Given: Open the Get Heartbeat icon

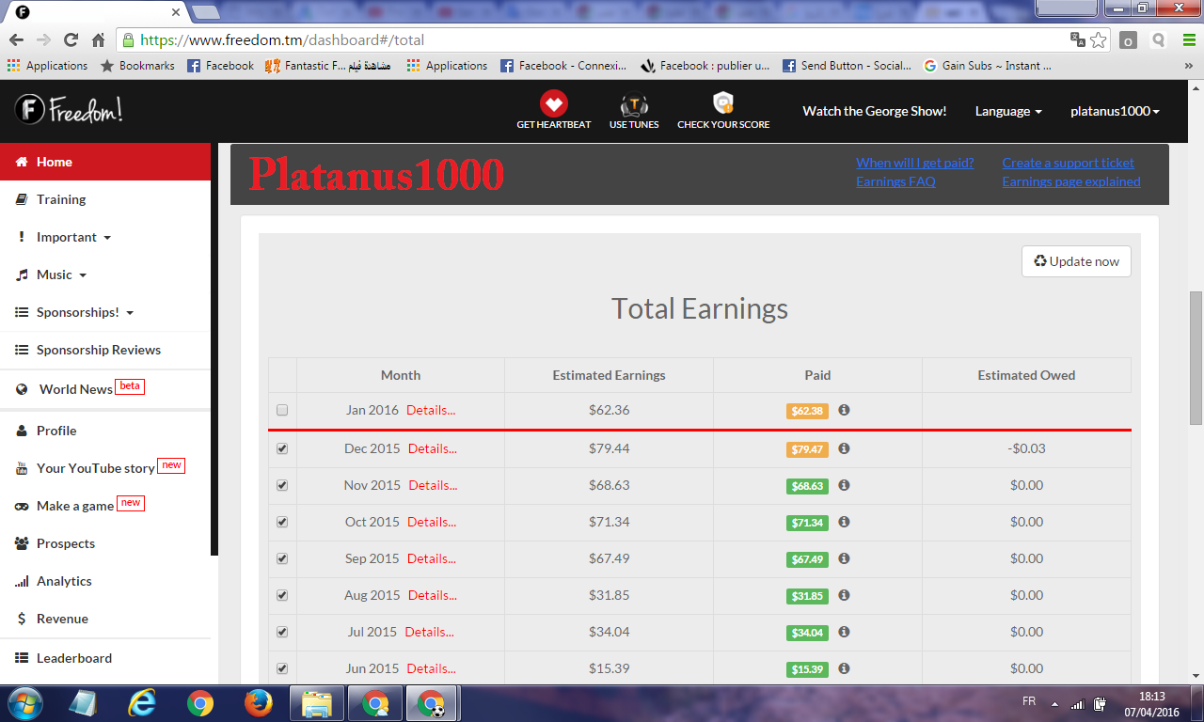Looking at the screenshot, I should click(x=554, y=110).
